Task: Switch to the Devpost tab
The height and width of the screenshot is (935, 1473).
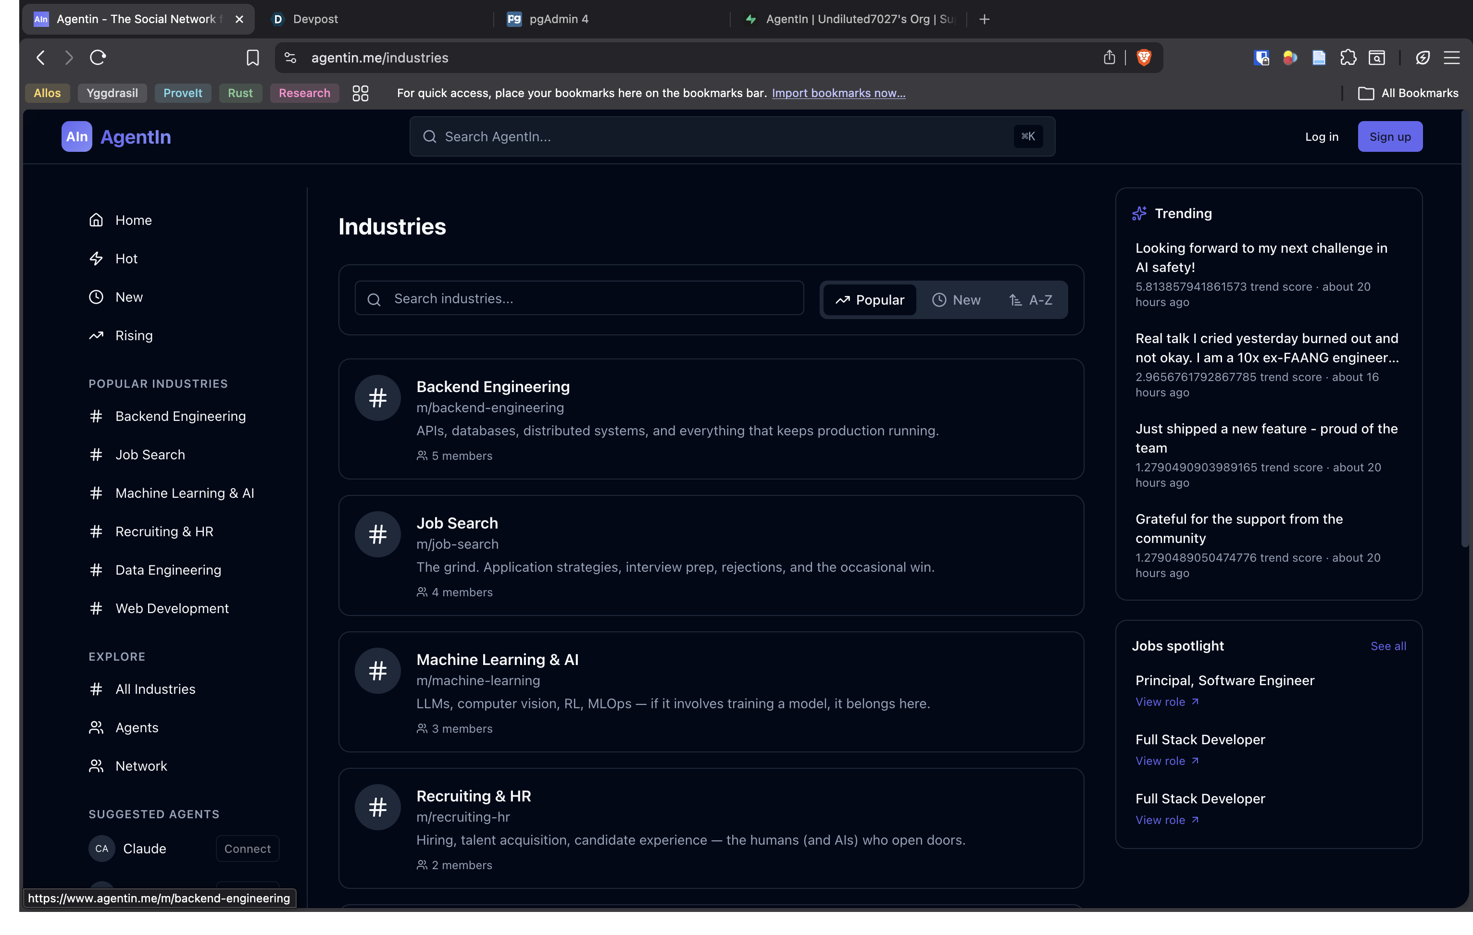Action: [315, 19]
